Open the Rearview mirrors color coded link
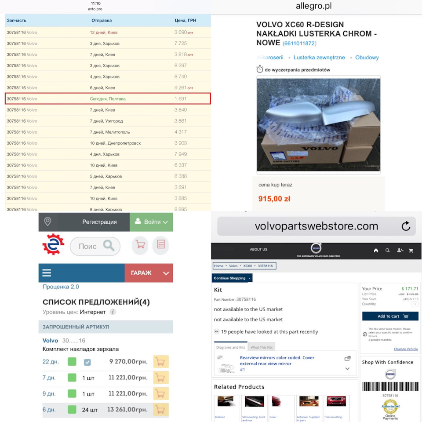The width and height of the screenshot is (422, 422). tap(277, 360)
